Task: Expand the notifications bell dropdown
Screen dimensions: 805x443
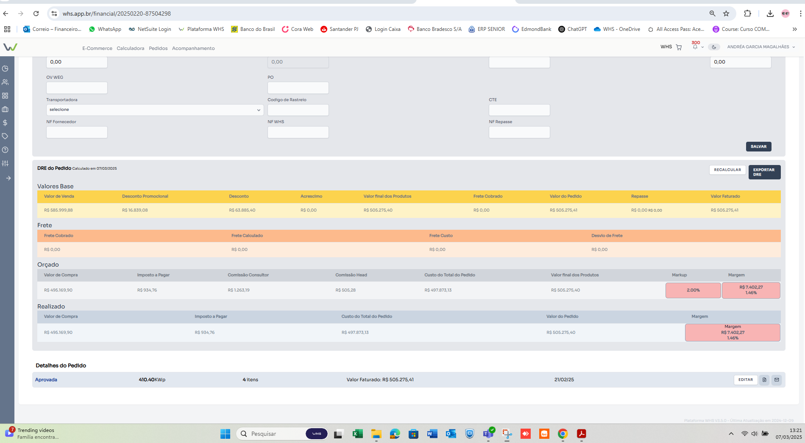Action: coord(696,47)
